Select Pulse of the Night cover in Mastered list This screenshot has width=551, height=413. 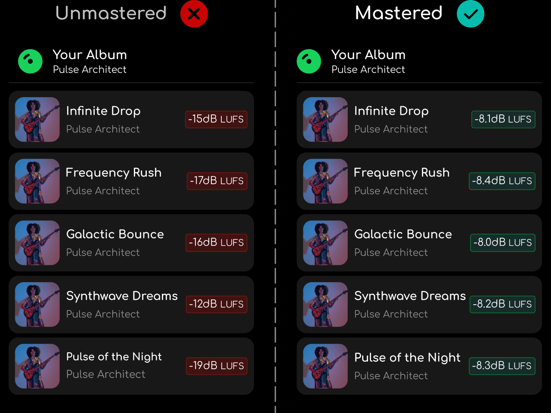click(325, 366)
